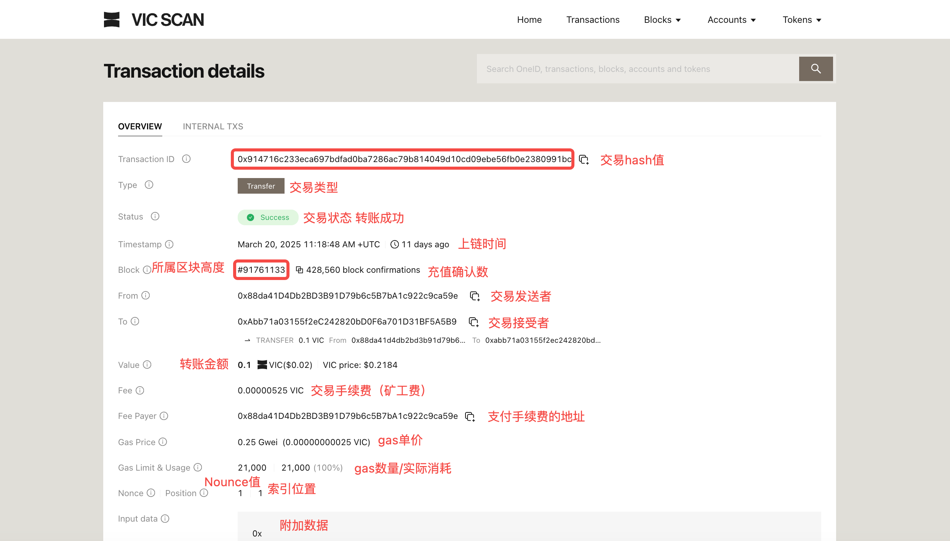Switch to the INTERNAL TXS tab

tap(213, 126)
